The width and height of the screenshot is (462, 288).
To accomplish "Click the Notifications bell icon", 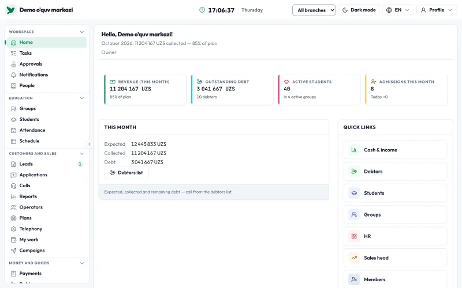I will 13,75.
